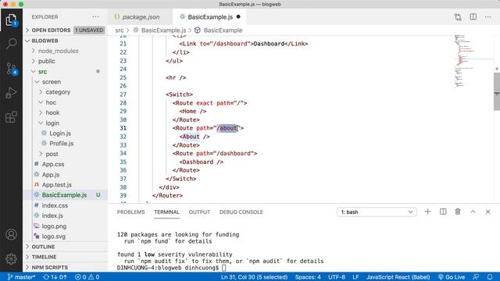Expand the Open Editors section
Viewport: 500px width, 281px height.
pos(65,30)
